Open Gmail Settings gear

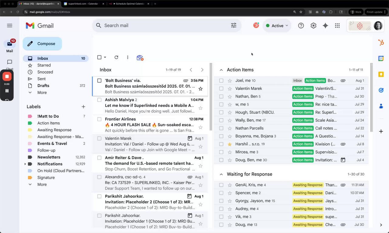pos(313,26)
